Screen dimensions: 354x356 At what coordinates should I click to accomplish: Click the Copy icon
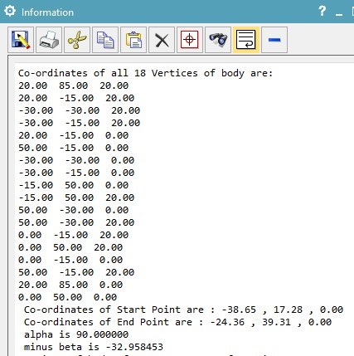pos(105,40)
